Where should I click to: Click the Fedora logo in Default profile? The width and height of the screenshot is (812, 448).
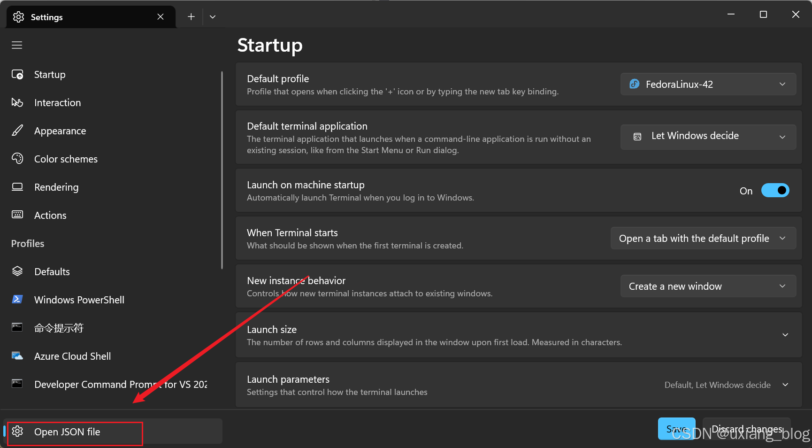coord(635,84)
